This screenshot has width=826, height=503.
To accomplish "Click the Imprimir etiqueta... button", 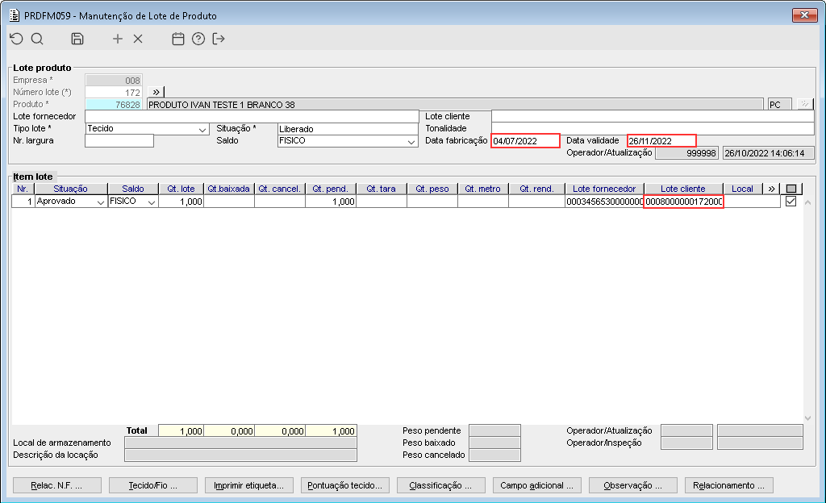I will pos(248,485).
